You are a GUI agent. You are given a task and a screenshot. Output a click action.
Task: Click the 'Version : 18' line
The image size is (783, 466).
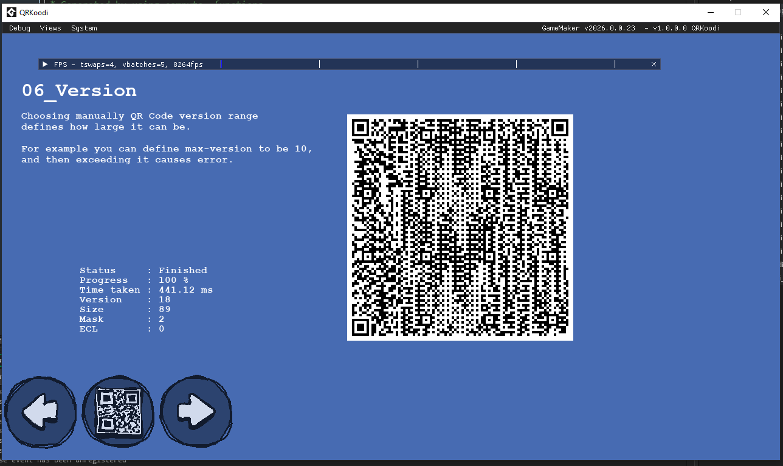(125, 299)
